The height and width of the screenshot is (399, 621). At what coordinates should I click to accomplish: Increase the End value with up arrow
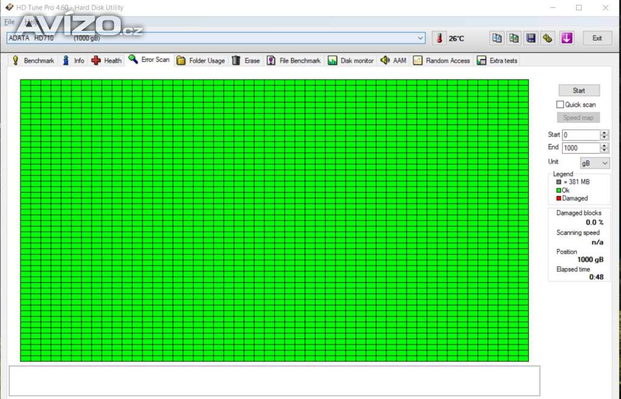(x=604, y=145)
